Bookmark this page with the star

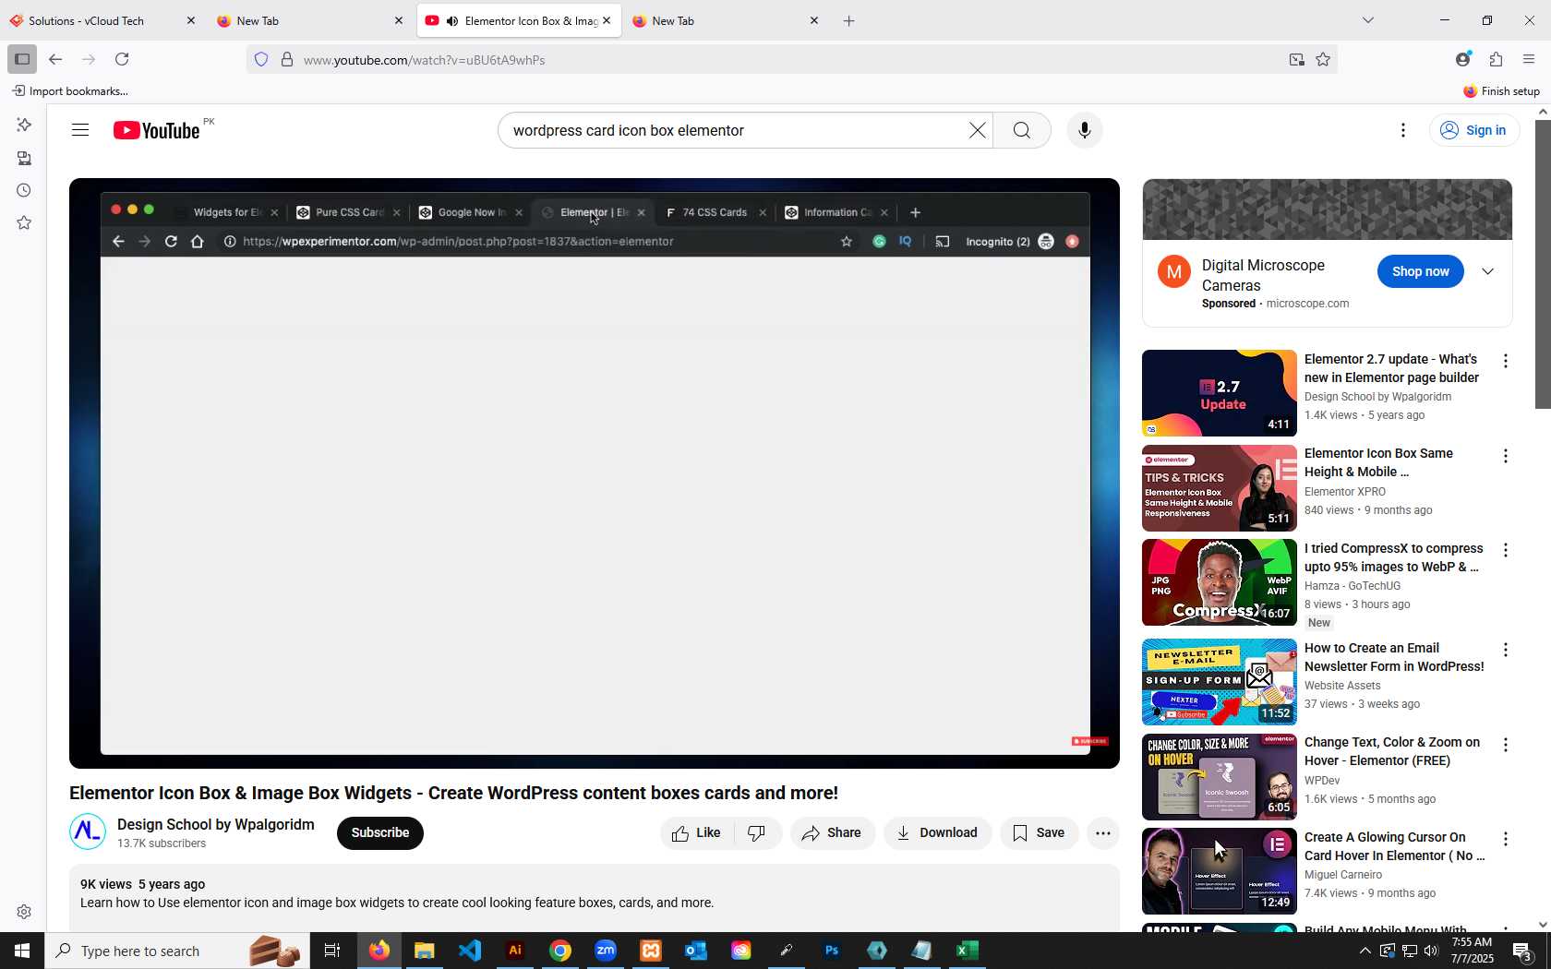point(1323,60)
